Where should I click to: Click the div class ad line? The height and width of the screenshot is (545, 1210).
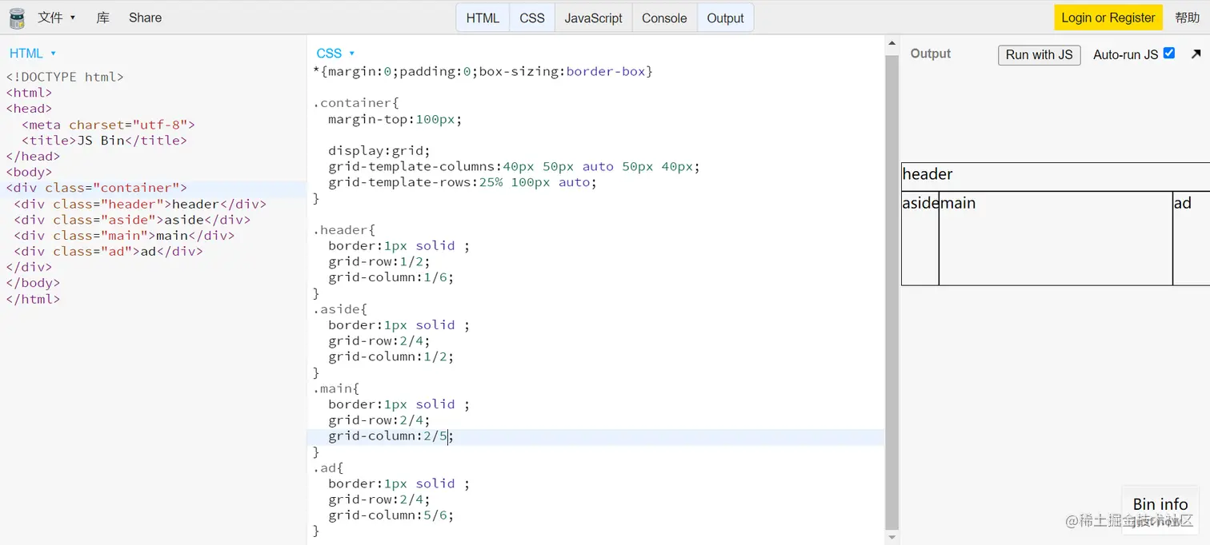click(108, 251)
